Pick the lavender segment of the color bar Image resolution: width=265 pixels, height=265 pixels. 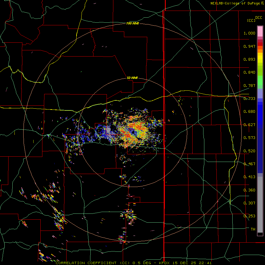[260, 93]
